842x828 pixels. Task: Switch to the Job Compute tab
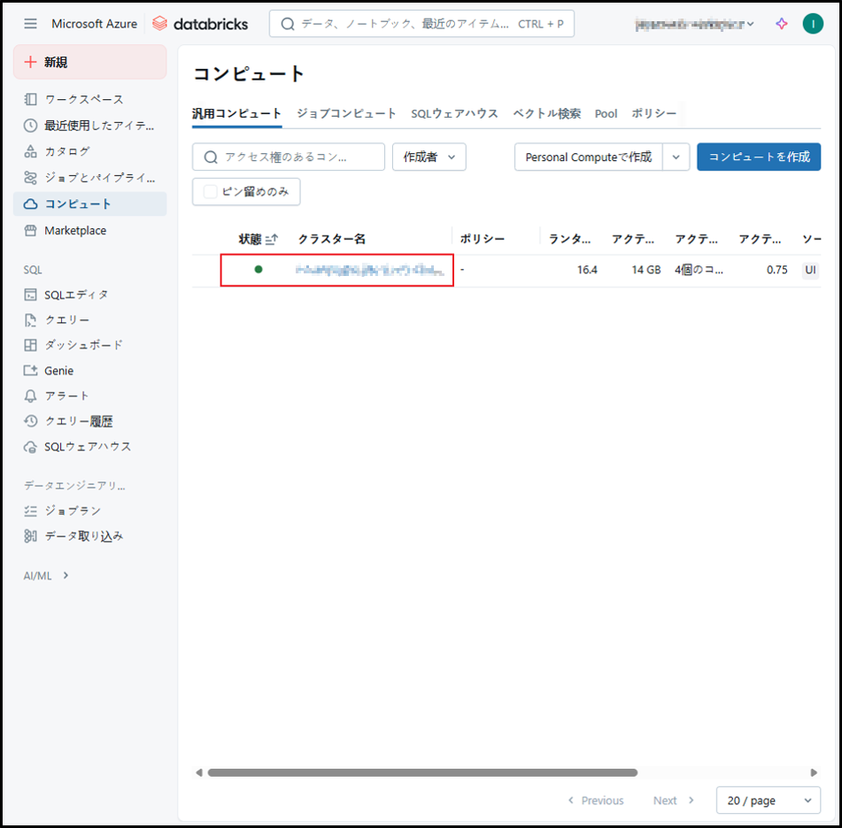point(346,113)
